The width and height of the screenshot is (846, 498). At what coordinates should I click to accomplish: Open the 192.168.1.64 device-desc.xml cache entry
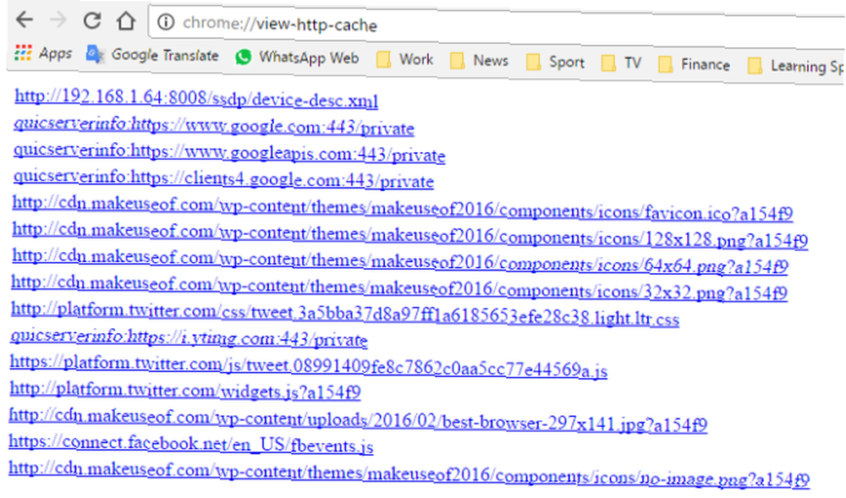point(196,99)
